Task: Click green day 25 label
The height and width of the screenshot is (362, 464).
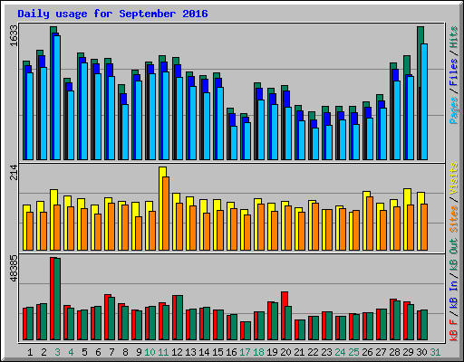Action: [353, 352]
